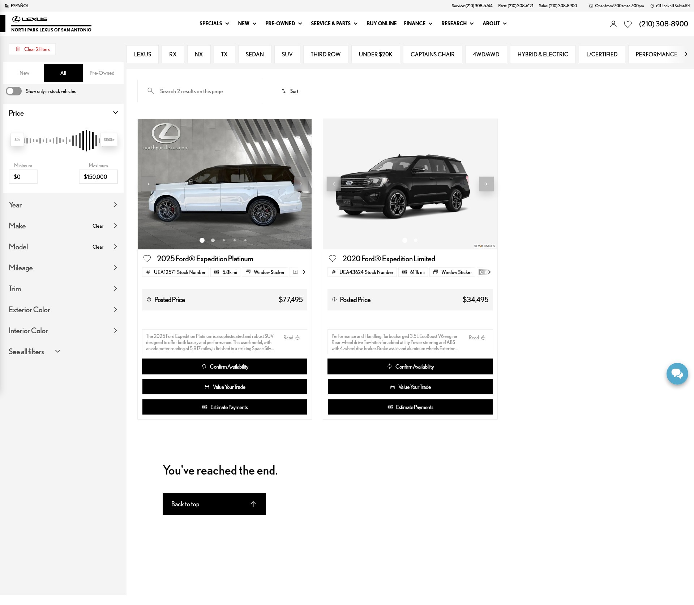Estimate Payments for 2020 Expedition Limited
Screen dimensions: 694x605
(x=410, y=407)
